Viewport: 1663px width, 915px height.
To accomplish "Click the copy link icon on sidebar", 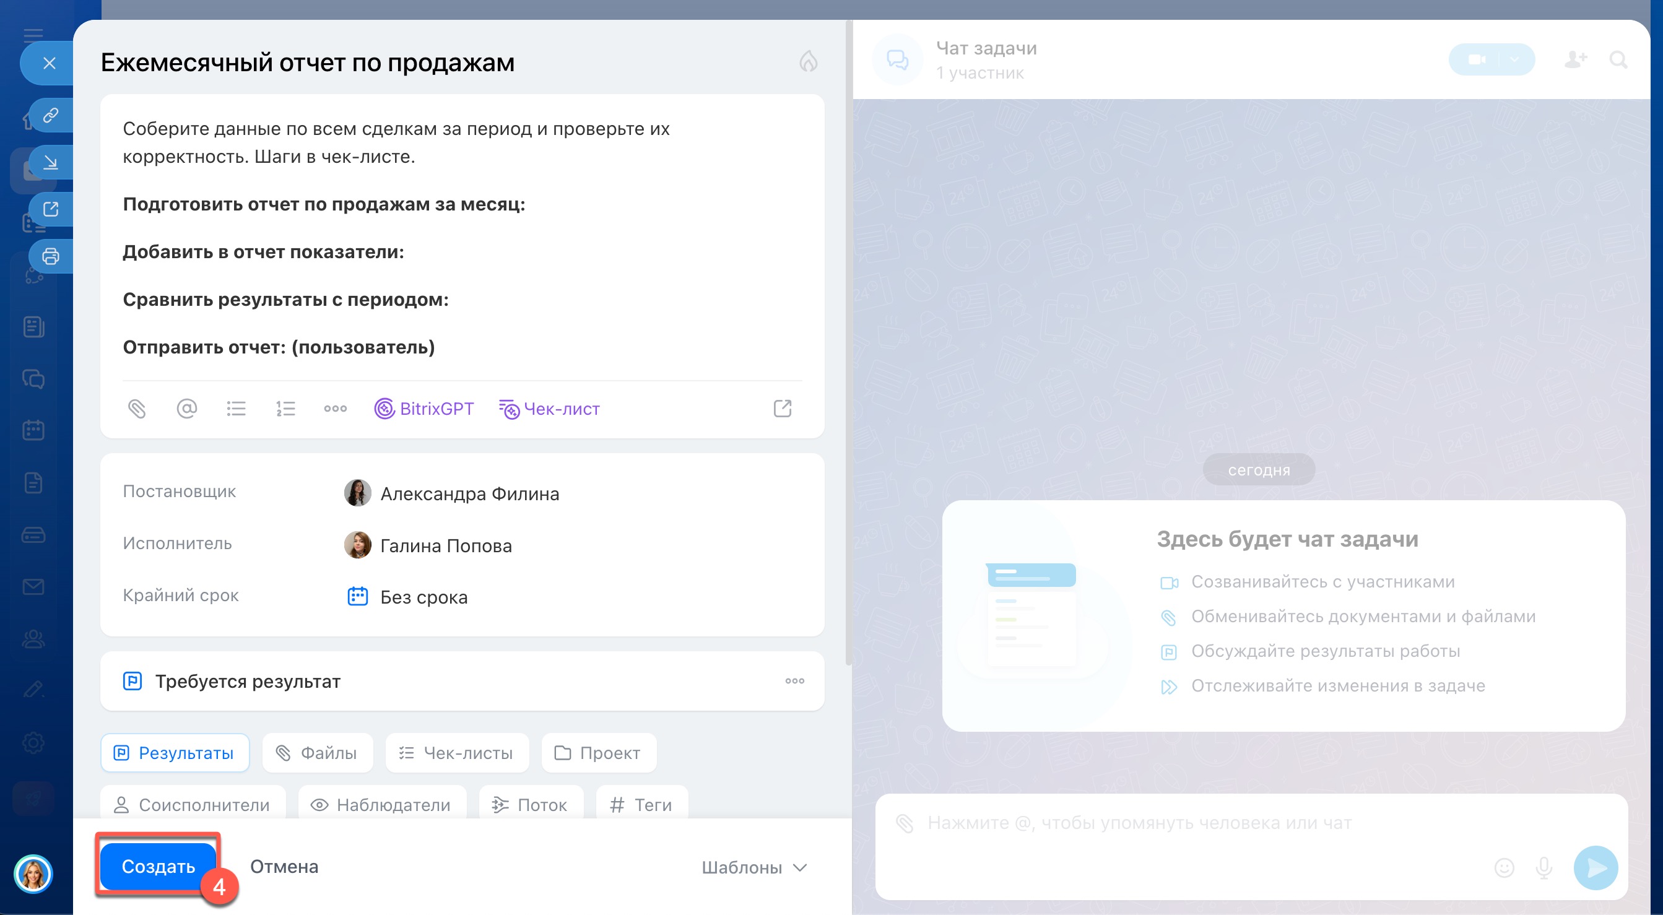I will 50,116.
